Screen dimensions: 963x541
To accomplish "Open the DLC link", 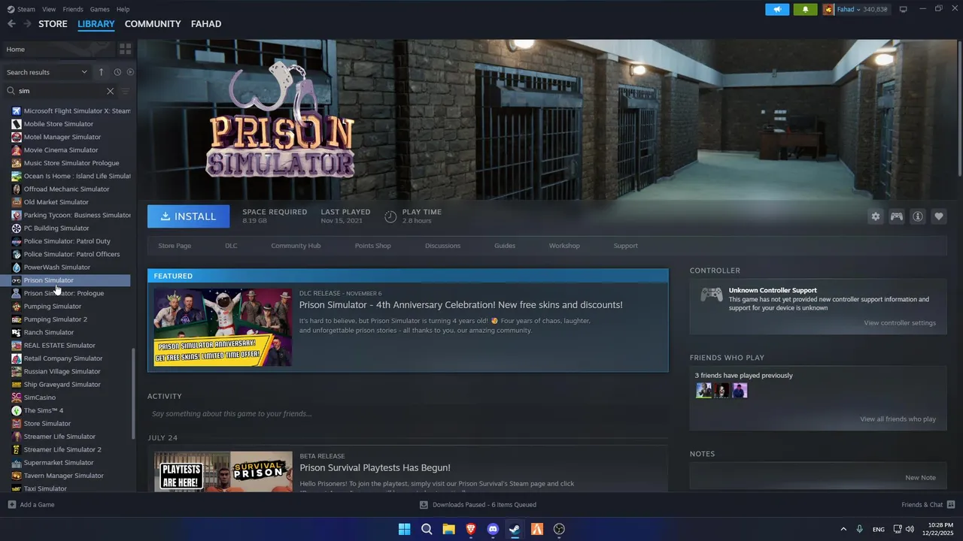I will [x=231, y=246].
